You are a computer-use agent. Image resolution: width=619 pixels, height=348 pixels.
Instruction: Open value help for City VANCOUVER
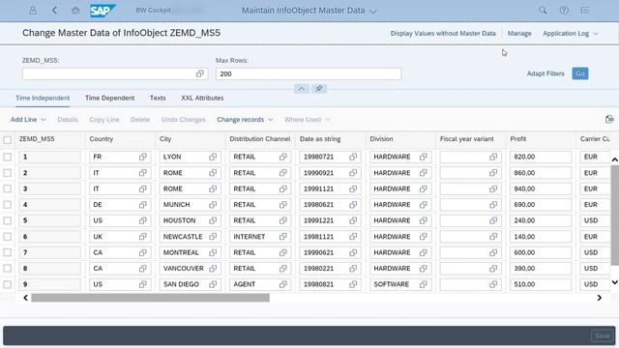pyautogui.click(x=213, y=269)
